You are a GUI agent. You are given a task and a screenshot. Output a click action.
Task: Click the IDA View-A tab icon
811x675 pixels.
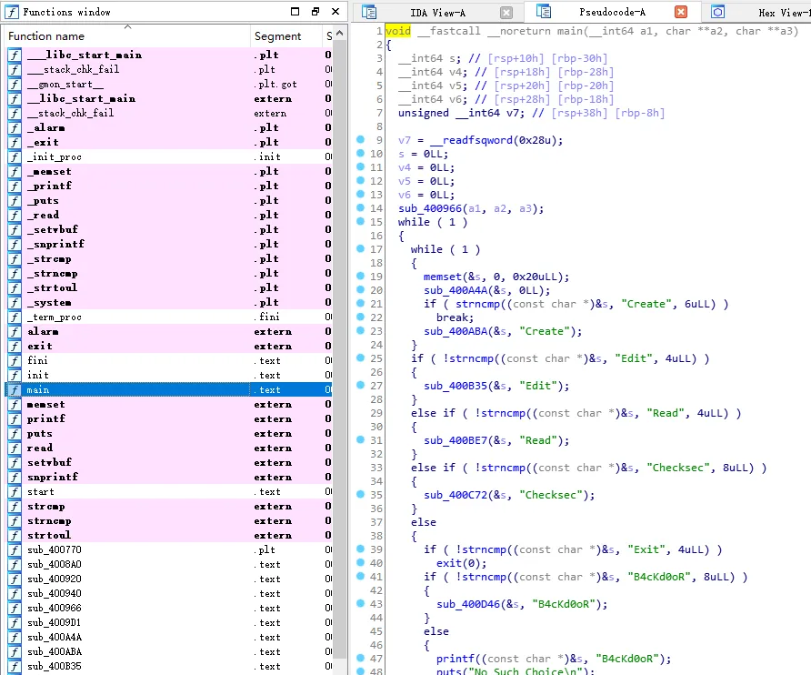click(369, 12)
